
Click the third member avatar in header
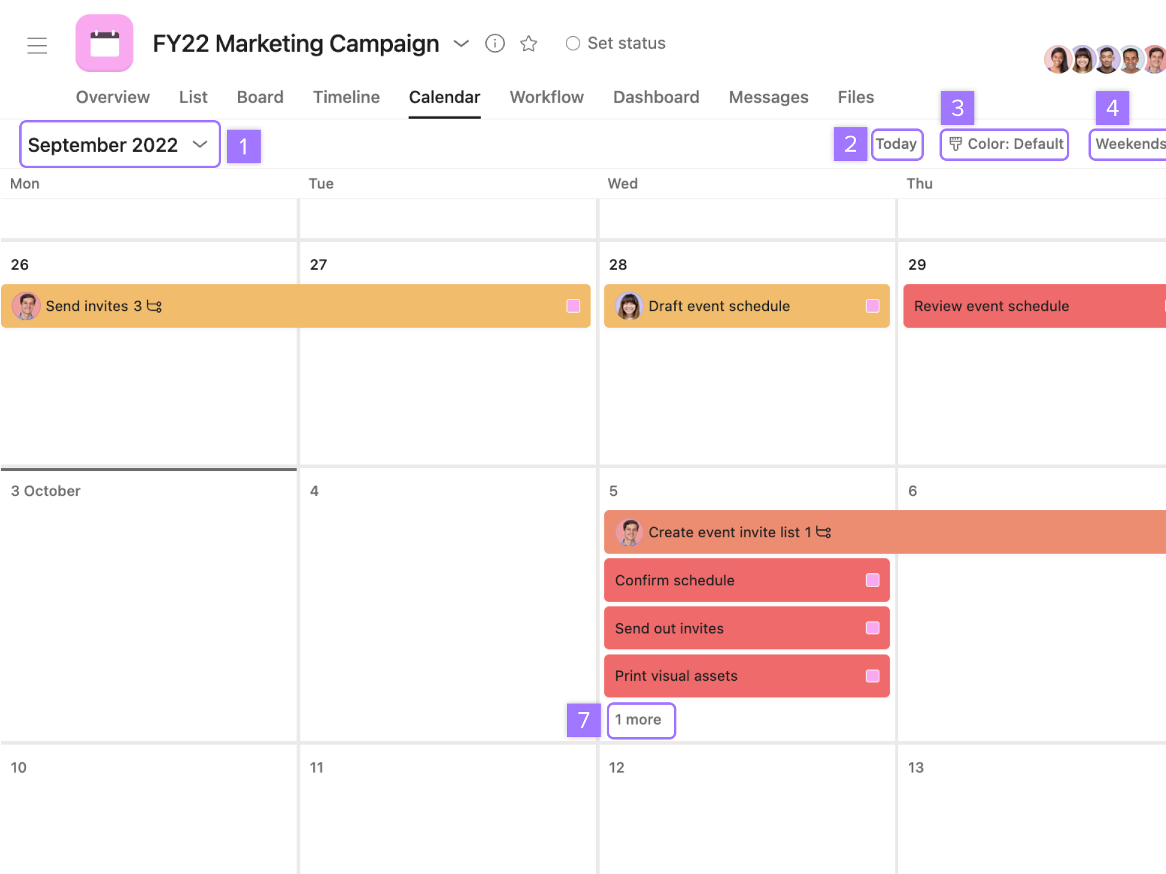[1107, 59]
